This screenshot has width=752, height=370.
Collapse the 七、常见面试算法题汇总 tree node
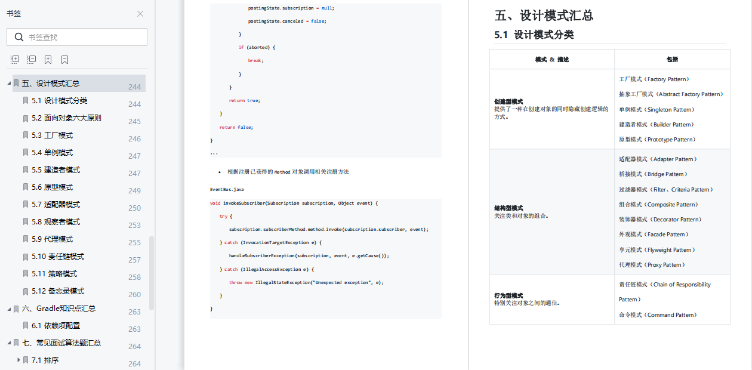click(x=9, y=343)
